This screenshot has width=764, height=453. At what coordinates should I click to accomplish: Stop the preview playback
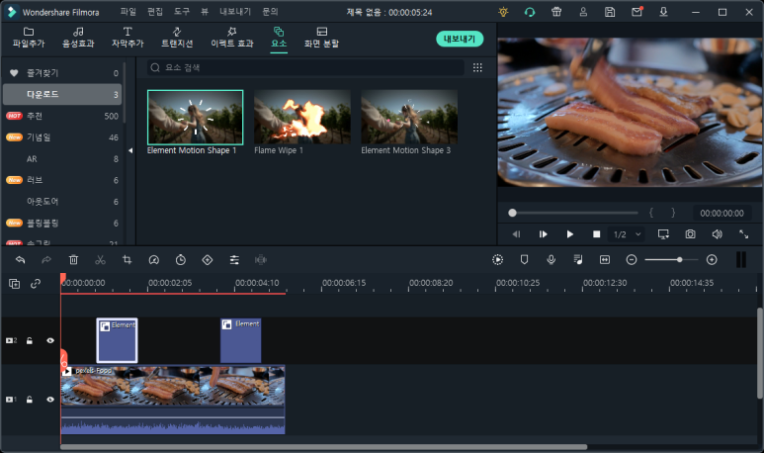tap(596, 234)
